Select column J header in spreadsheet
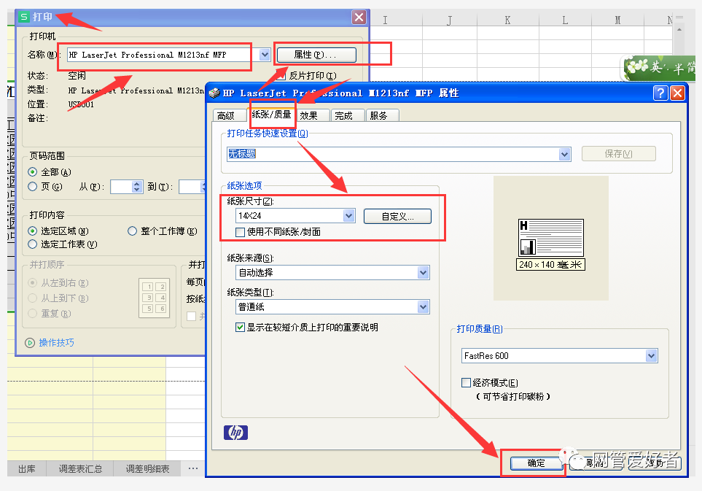Image resolution: width=702 pixels, height=491 pixels. 450,20
